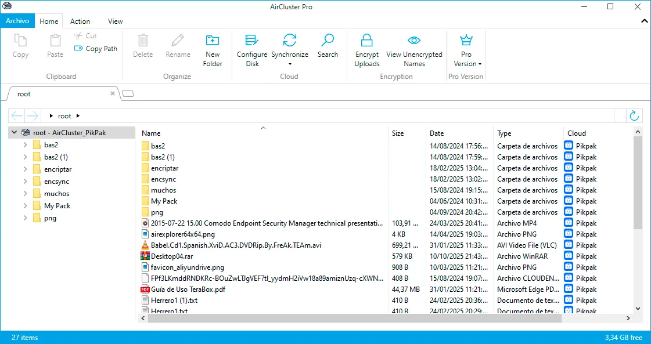The width and height of the screenshot is (651, 344).
Task: Collapse the ribbon with the top-right chevron
Action: (x=644, y=21)
